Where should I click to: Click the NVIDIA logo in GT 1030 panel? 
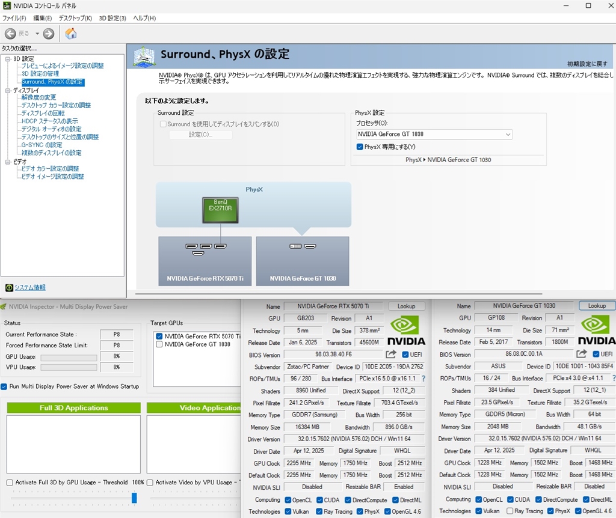click(597, 331)
